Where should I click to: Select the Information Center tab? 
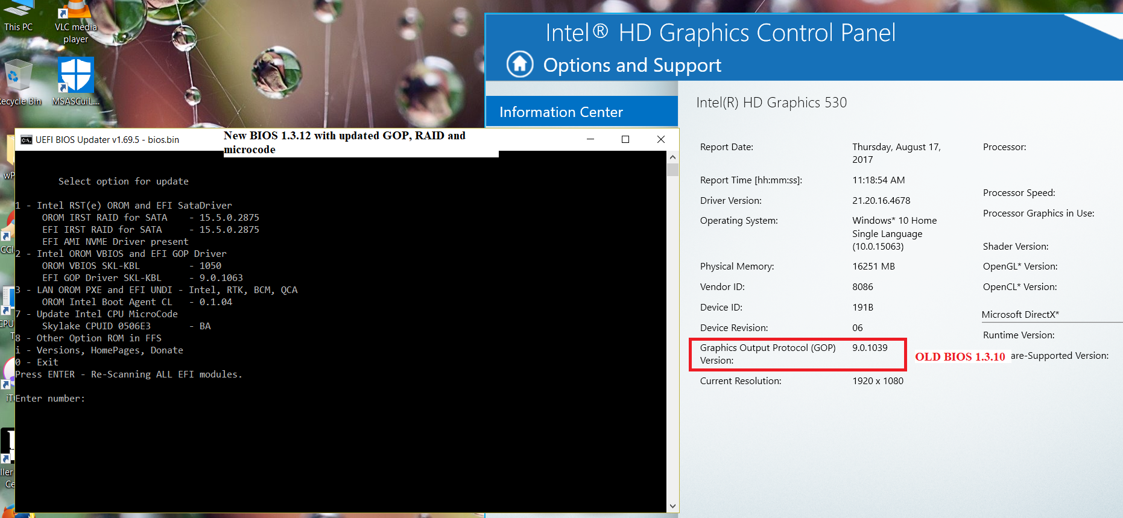tap(581, 112)
